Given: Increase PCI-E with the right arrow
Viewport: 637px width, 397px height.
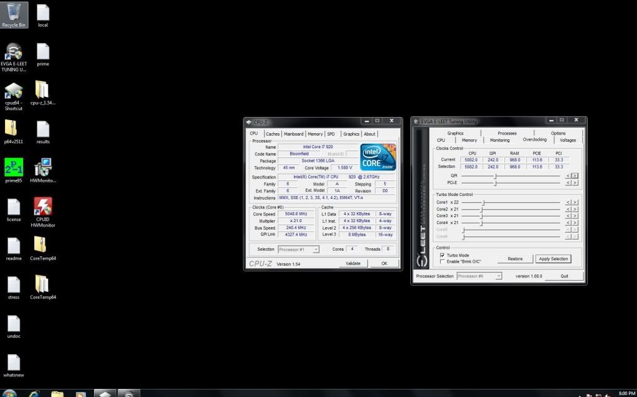Looking at the screenshot, I should tap(575, 183).
